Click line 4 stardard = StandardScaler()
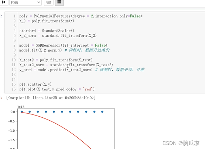205x149 pixels. tap(47, 31)
